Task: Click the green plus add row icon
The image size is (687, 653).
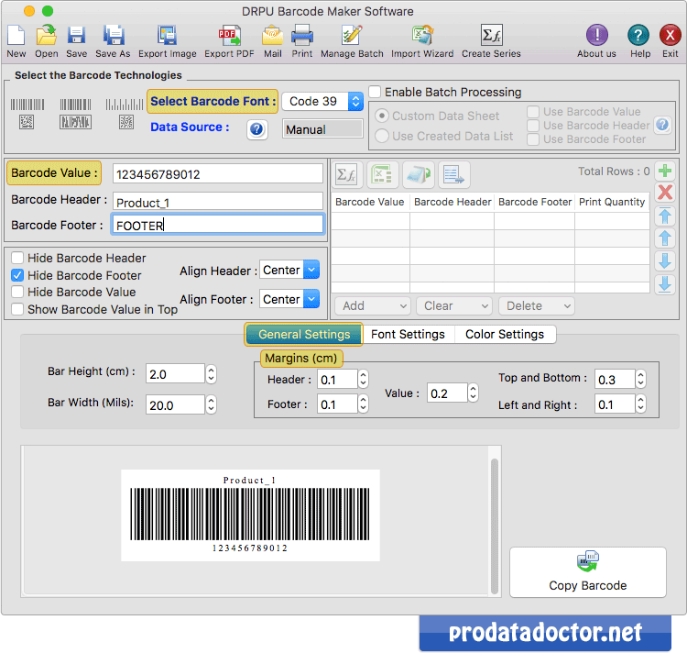Action: click(x=665, y=171)
